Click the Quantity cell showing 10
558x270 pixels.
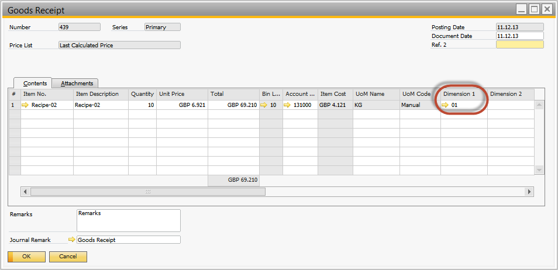(x=142, y=105)
